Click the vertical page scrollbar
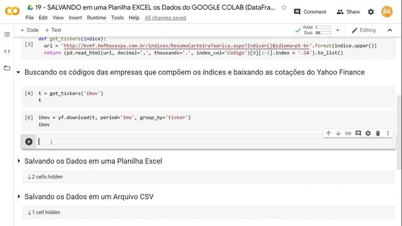The height and width of the screenshot is (226, 402). pyautogui.click(x=398, y=132)
